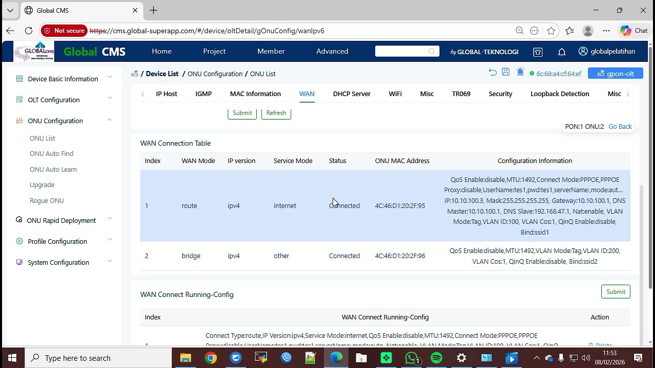Screen dimensions: 655x368
Task: Open Spotify from the taskbar
Action: [436, 358]
